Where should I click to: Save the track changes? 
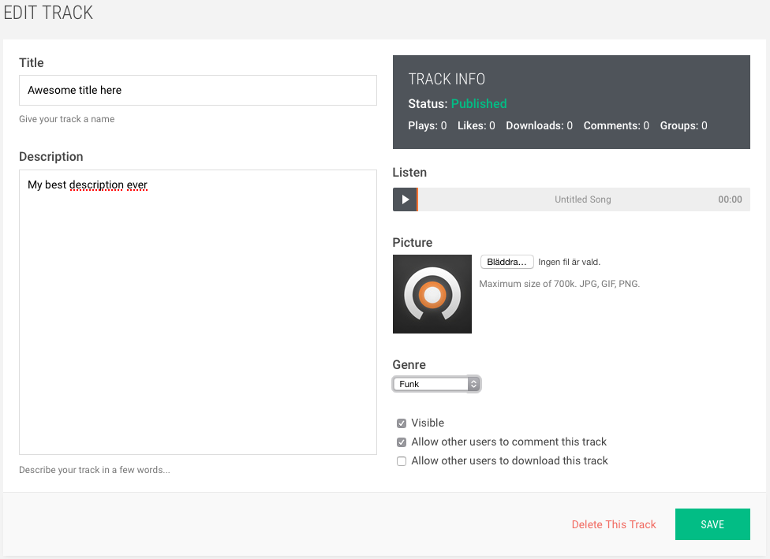pos(712,524)
